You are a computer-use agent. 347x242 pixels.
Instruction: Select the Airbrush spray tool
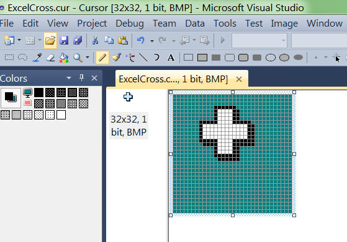[x=130, y=58]
